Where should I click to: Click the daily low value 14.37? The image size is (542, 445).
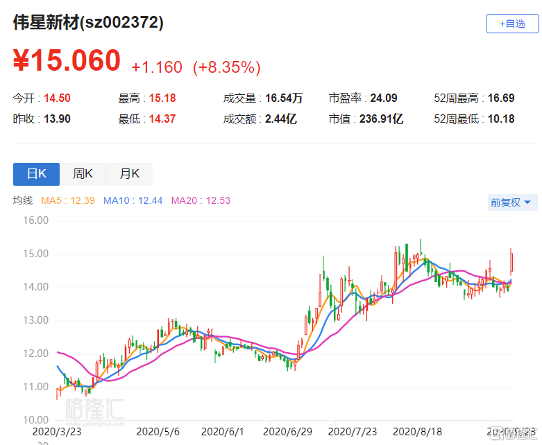(162, 119)
